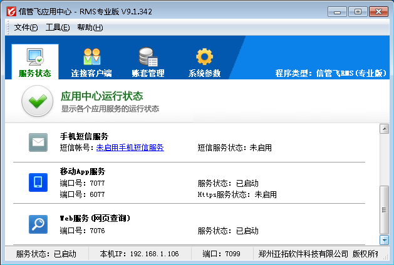Viewport: 394px width, 265px height.
Task: Click the 手机短信服务 envelope icon
Action: [x=38, y=142]
